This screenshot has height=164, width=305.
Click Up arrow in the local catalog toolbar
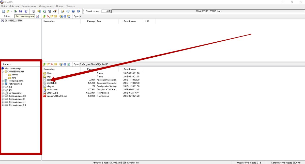44,64
